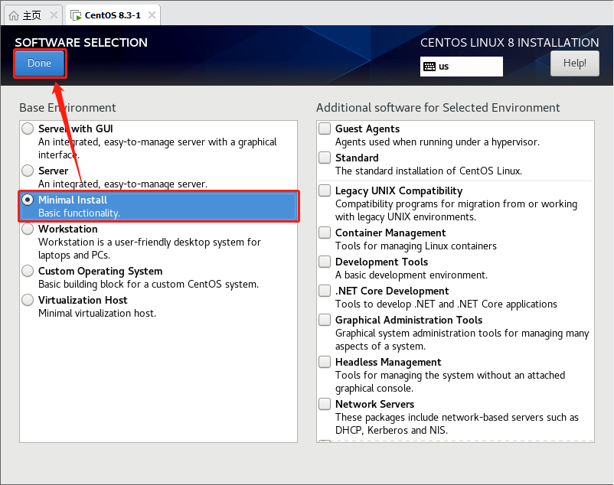Enable the Graphical Administration Tools checkbox
Screen dimensions: 614x485
(325, 320)
